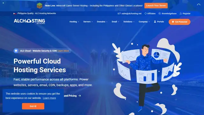Screen dimensions: 204x115
Task: Click the Get Protected button
Action: [x=179, y=22]
